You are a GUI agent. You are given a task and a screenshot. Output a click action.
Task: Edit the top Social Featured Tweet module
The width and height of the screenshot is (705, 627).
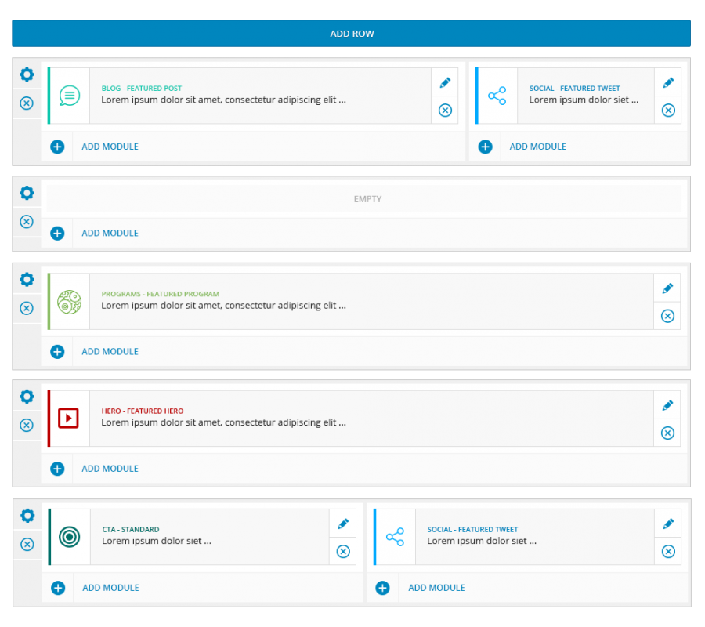(668, 82)
